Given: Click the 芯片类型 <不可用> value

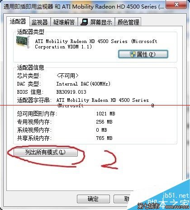Looking at the screenshot, I should (x=67, y=76).
